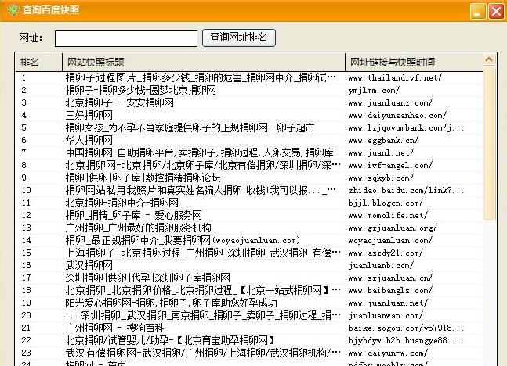This screenshot has width=507, height=366.
Task: Click URL www.momolife.net/
Action: (388, 216)
